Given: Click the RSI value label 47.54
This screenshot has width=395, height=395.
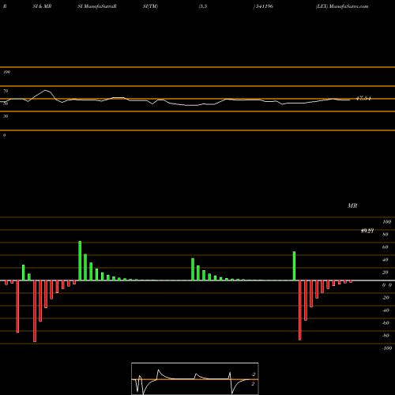Looking at the screenshot, I should coord(363,99).
